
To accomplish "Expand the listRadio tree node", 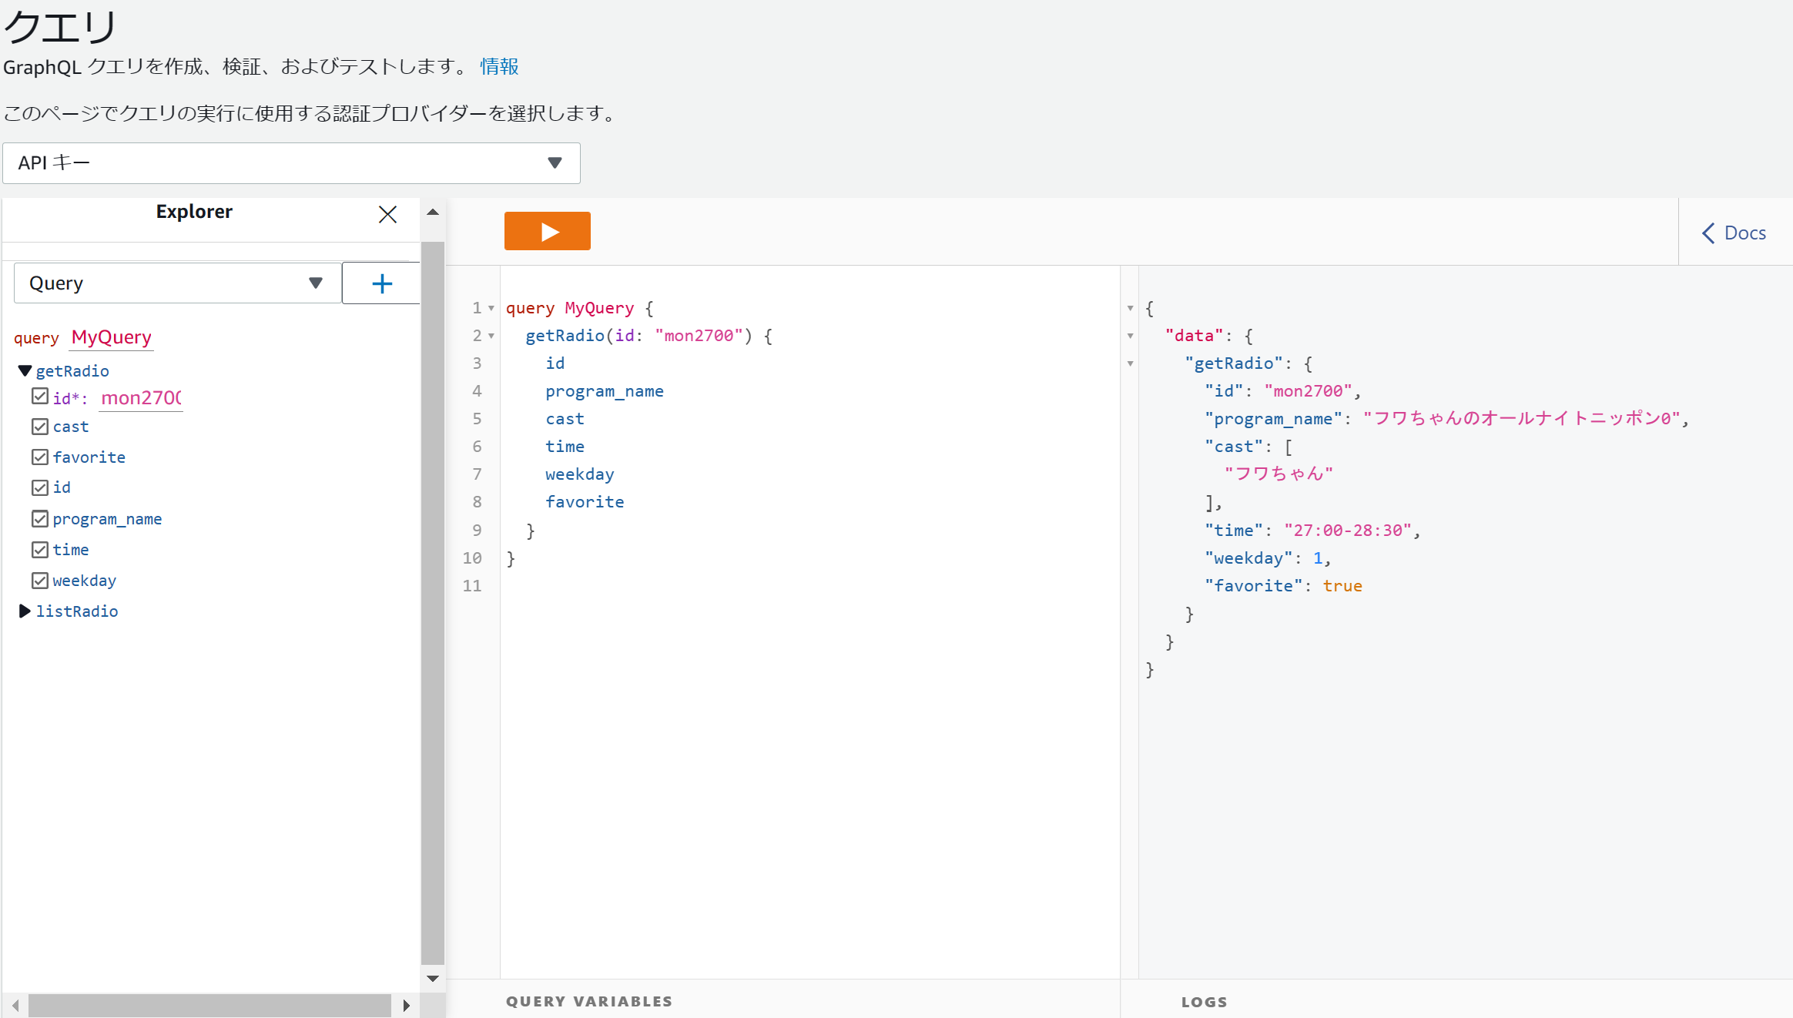I will 25,611.
